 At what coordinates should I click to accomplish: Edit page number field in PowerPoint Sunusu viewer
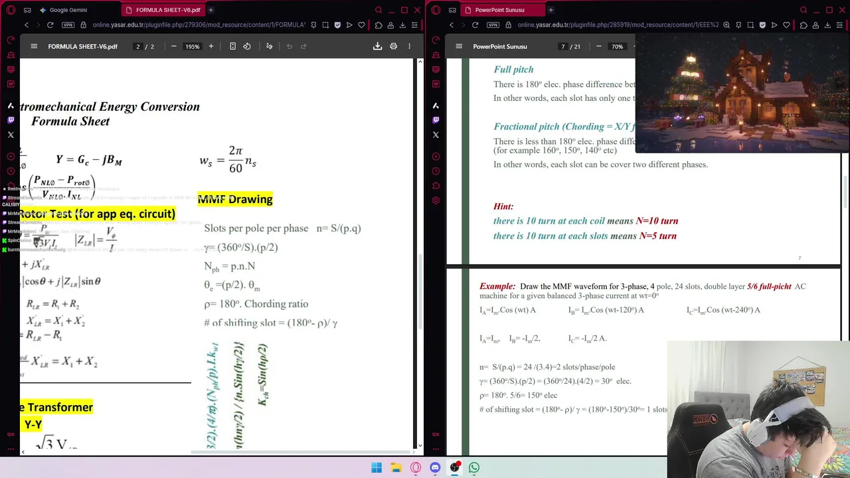563,46
